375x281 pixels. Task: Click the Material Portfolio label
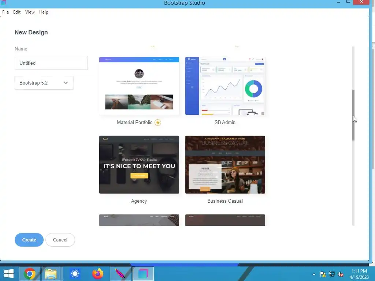click(135, 122)
